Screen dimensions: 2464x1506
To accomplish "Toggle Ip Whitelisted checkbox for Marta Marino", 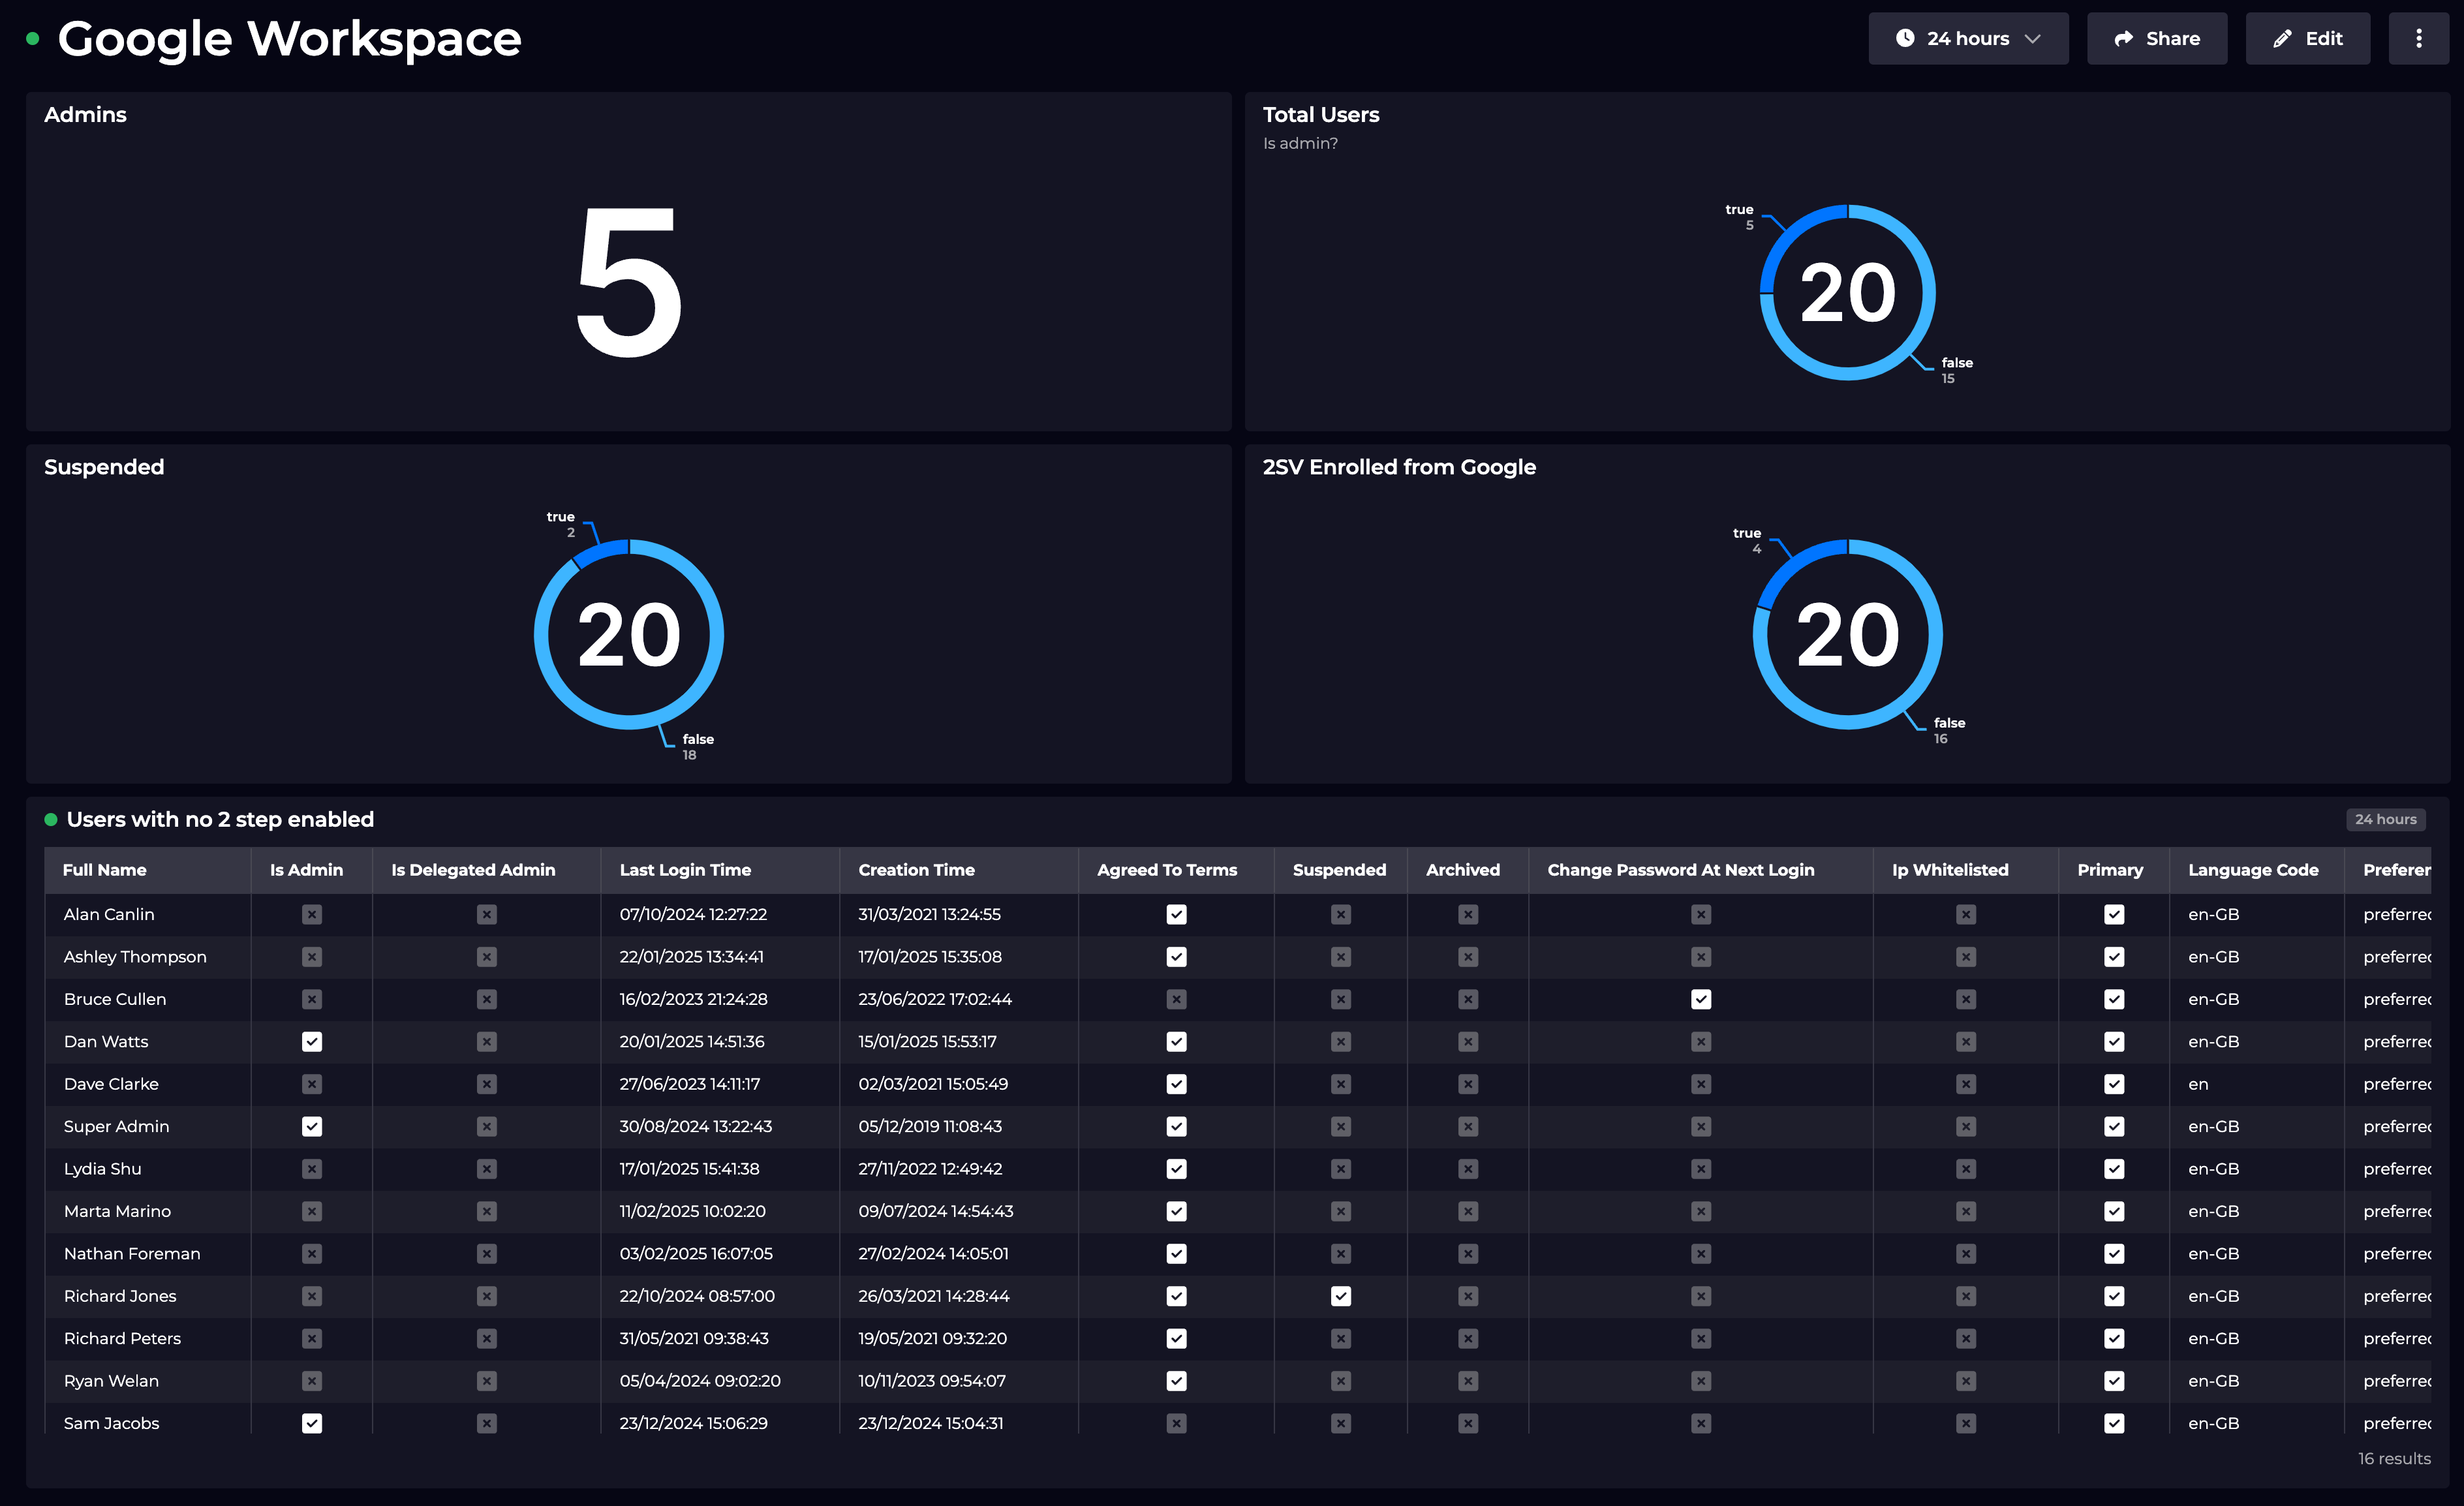I will coord(1966,1211).
